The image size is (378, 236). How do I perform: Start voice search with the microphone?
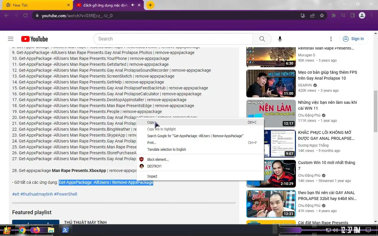[280, 39]
